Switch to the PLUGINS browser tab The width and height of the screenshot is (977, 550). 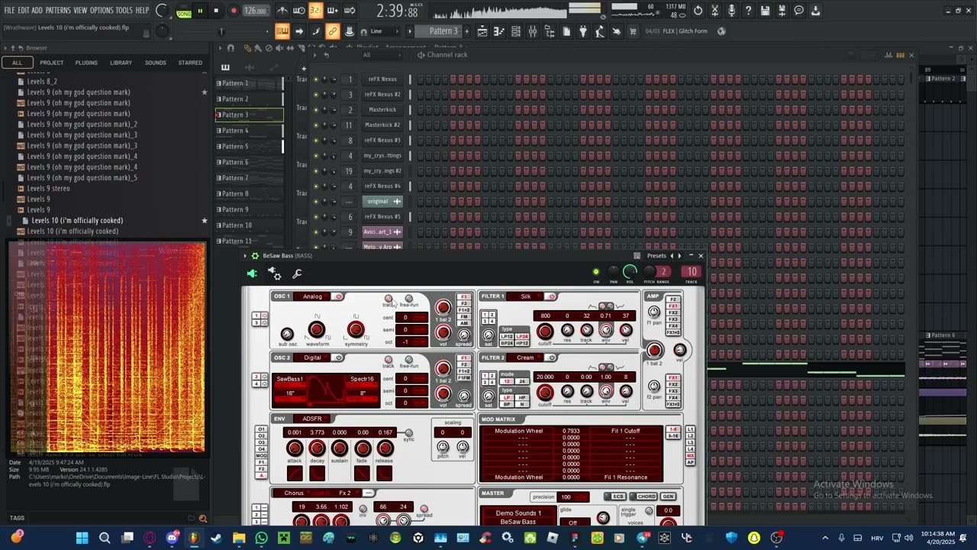[x=86, y=63]
